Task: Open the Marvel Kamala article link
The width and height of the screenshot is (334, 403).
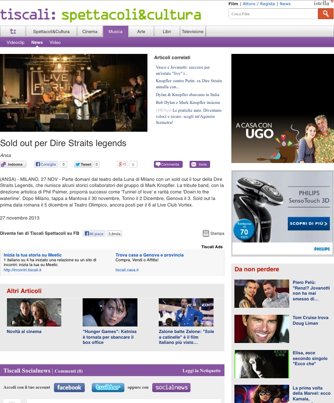Action: (311, 393)
